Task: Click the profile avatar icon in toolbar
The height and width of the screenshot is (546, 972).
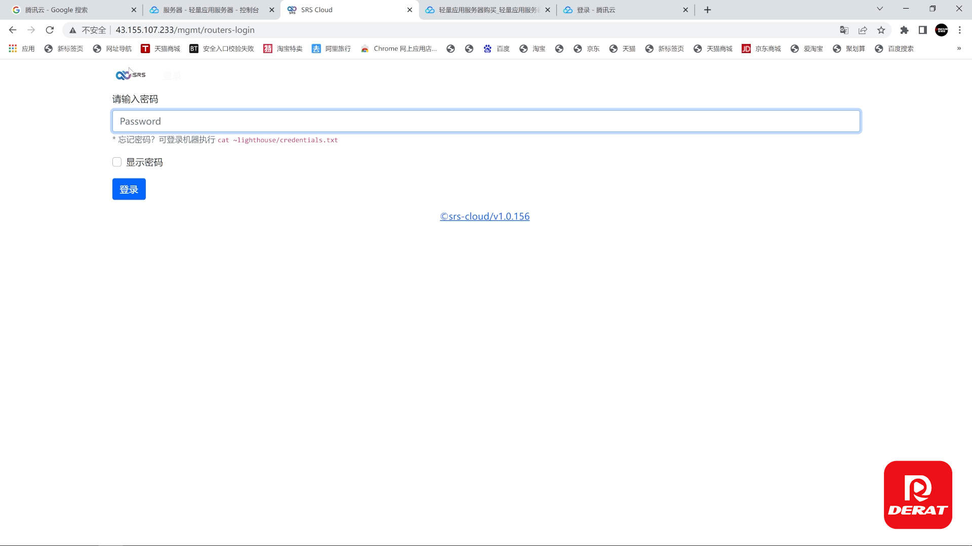Action: 942,30
